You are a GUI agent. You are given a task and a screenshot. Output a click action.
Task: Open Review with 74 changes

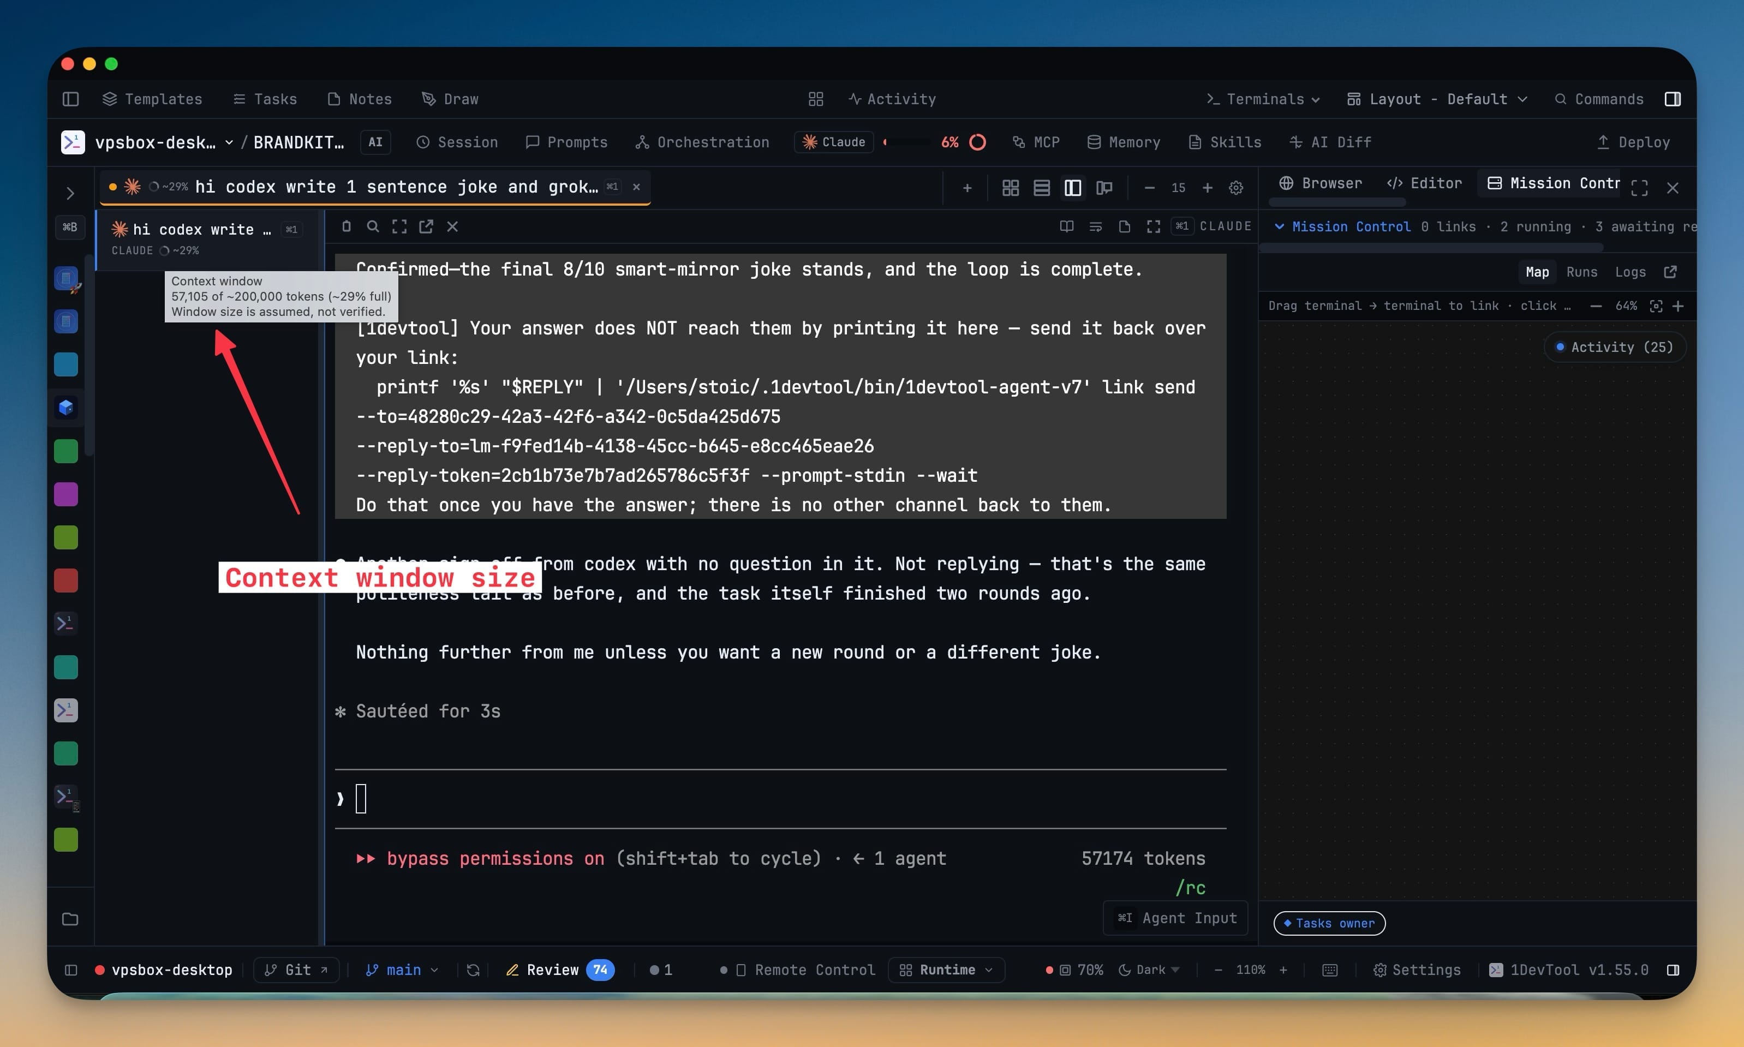point(560,970)
